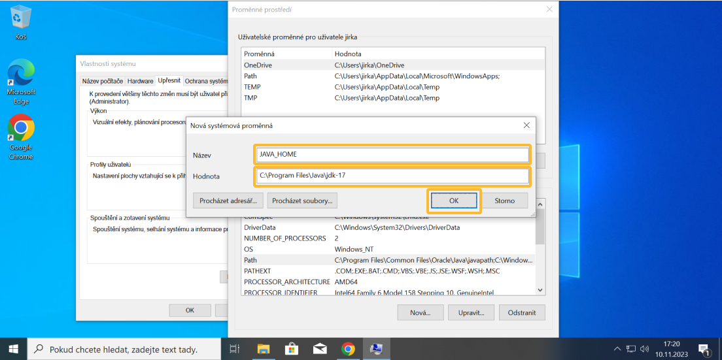Switch to the Hardware tab
The height and width of the screenshot is (360, 722).
(x=141, y=81)
